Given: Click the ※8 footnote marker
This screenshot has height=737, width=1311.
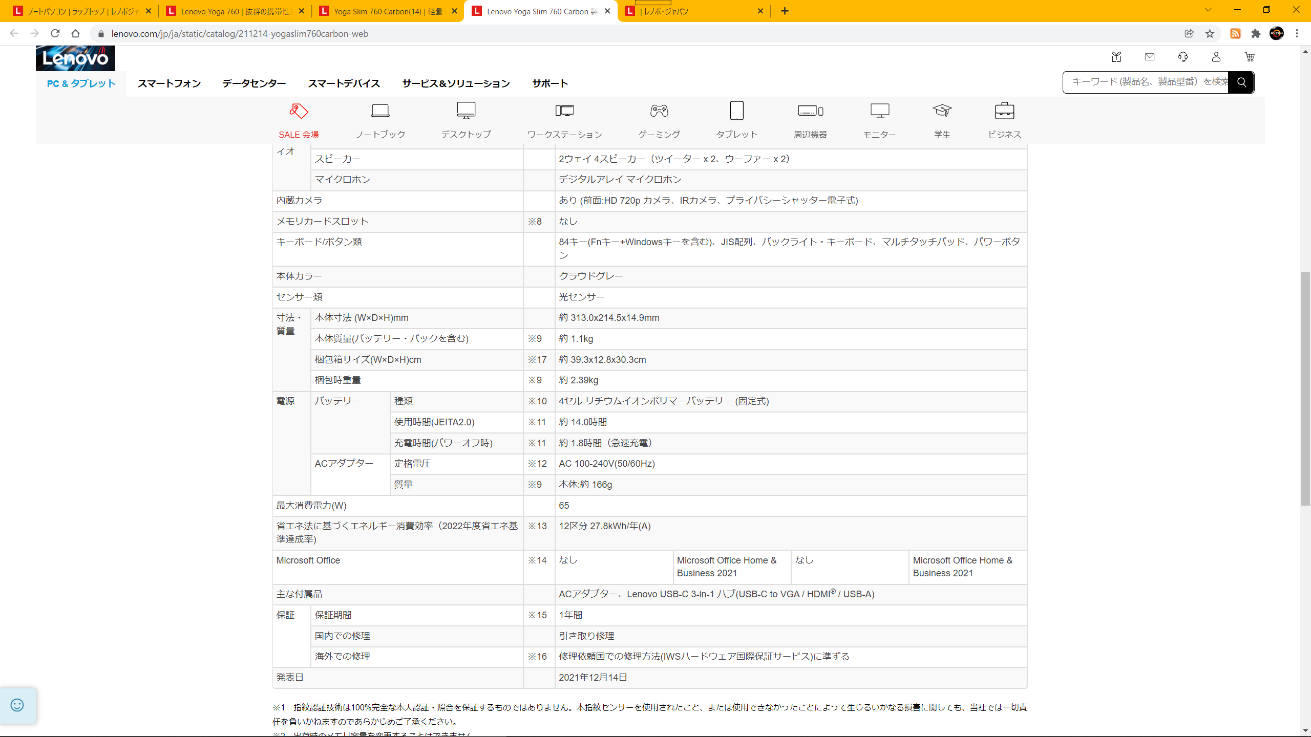Looking at the screenshot, I should (535, 222).
